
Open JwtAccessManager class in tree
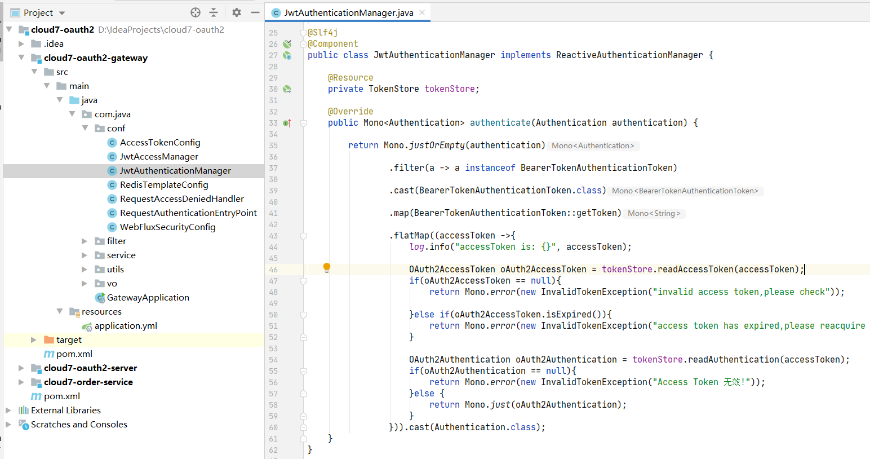click(159, 156)
